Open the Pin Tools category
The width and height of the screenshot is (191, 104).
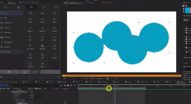tap(7, 52)
